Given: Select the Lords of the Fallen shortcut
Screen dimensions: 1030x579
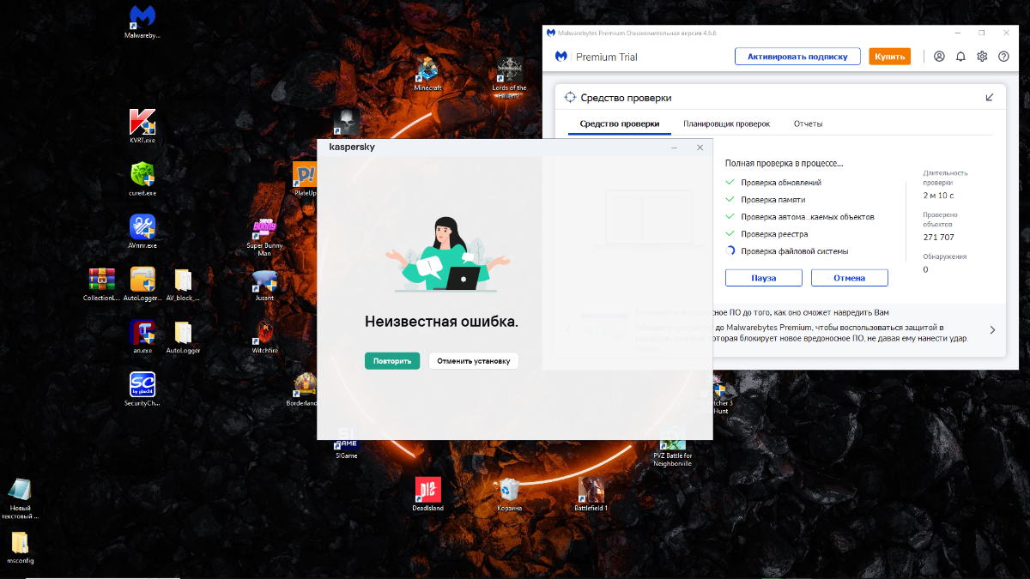Looking at the screenshot, I should click(509, 77).
